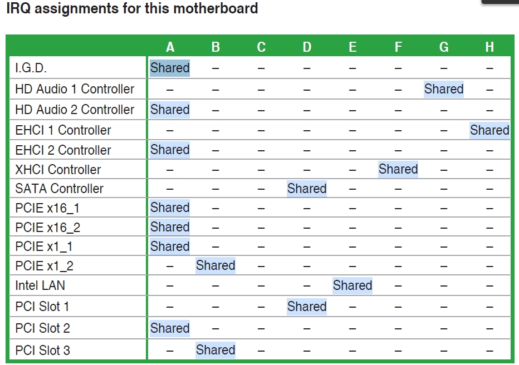Select Shared in PCI Slot 1 row
Screen dimensions: 519x365
[307, 307]
